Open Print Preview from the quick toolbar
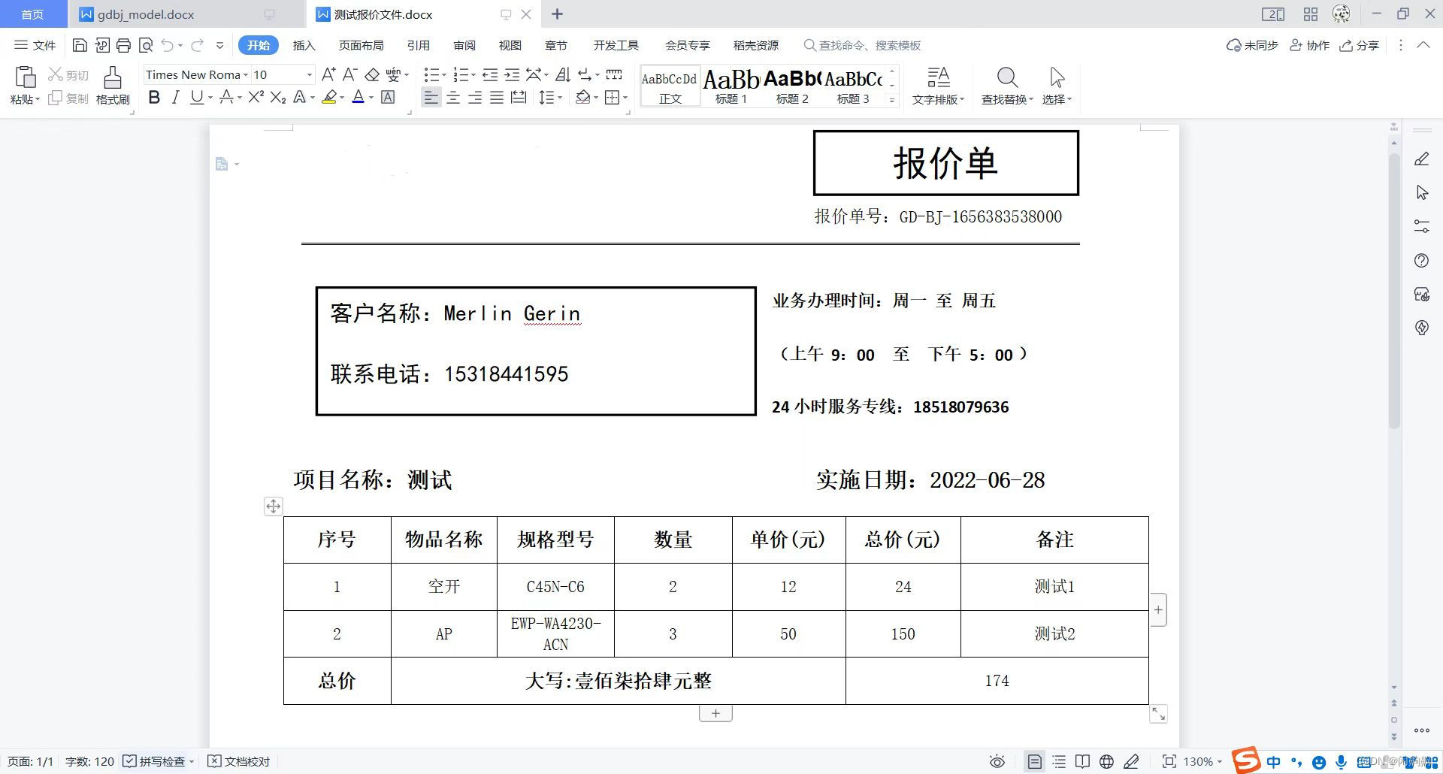This screenshot has width=1443, height=774. pos(146,45)
